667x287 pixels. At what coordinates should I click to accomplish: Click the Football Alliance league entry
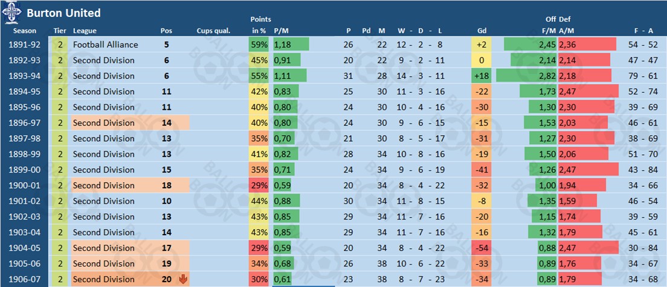[105, 45]
